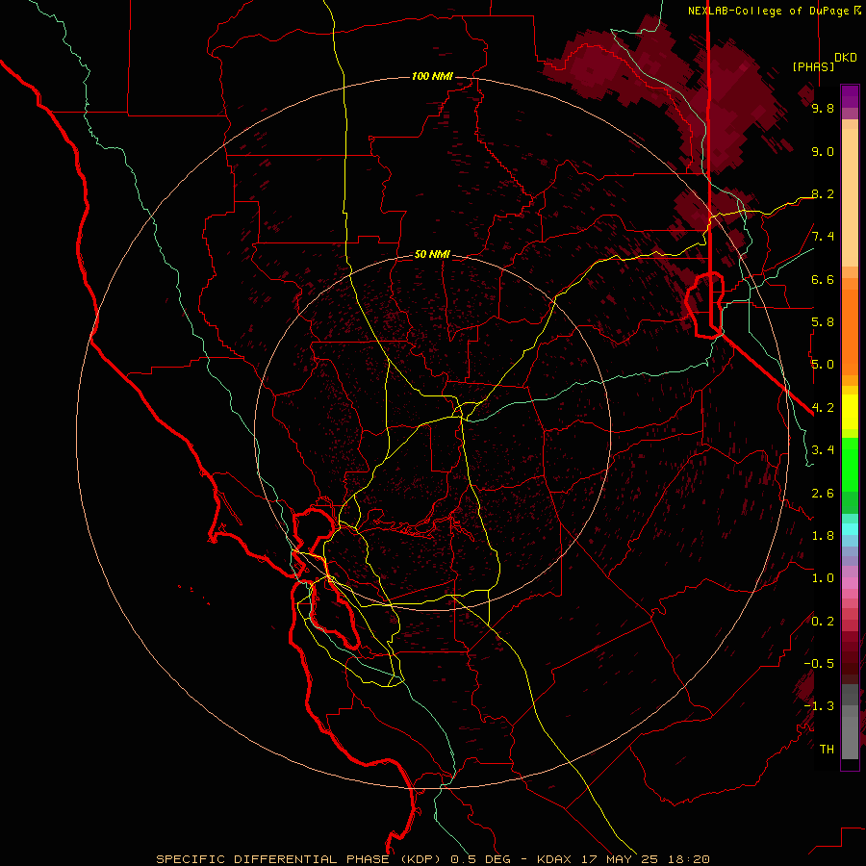Click the bright green colorbar segment

(850, 464)
